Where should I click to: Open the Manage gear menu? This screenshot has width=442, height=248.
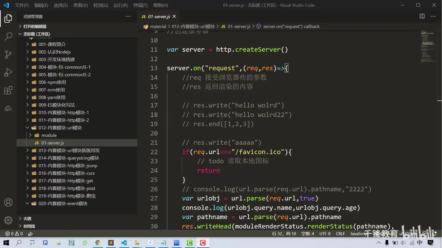(8, 220)
